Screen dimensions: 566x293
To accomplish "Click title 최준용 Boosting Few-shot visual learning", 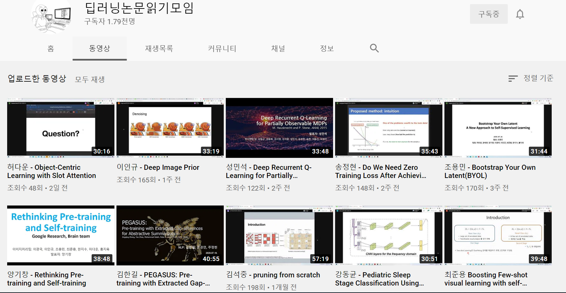I will click(x=486, y=279).
